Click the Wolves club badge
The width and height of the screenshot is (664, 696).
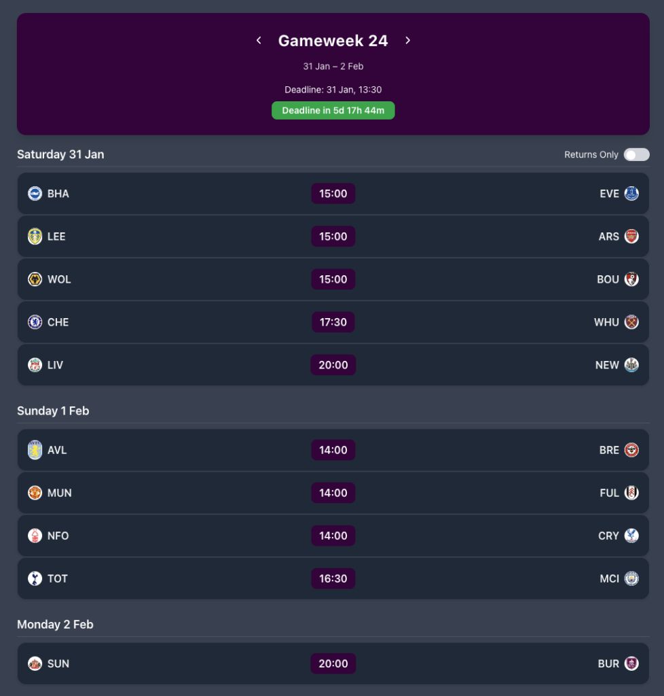coord(35,279)
